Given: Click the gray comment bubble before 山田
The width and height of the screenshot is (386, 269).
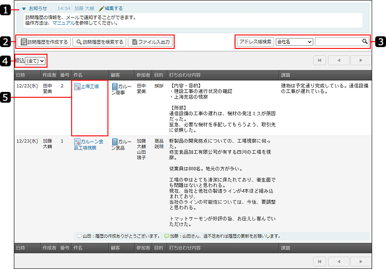Looking at the screenshot, I should (x=79, y=236).
